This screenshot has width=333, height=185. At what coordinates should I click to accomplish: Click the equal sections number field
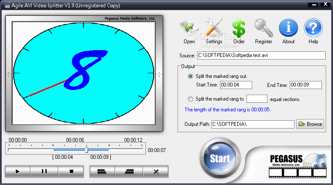click(x=257, y=99)
